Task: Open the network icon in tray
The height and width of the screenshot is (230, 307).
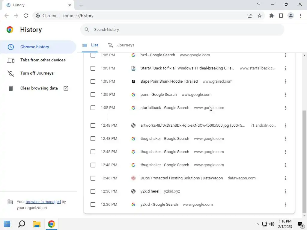Action: [x=264, y=224]
